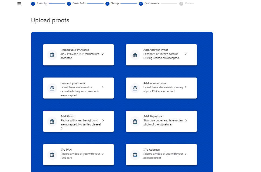261x172 pixels.
Task: Go to the Documents step label
Action: click(152, 3)
